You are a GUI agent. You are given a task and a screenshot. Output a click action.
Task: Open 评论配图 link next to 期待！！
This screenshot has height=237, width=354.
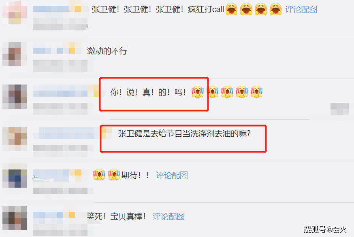click(x=172, y=175)
